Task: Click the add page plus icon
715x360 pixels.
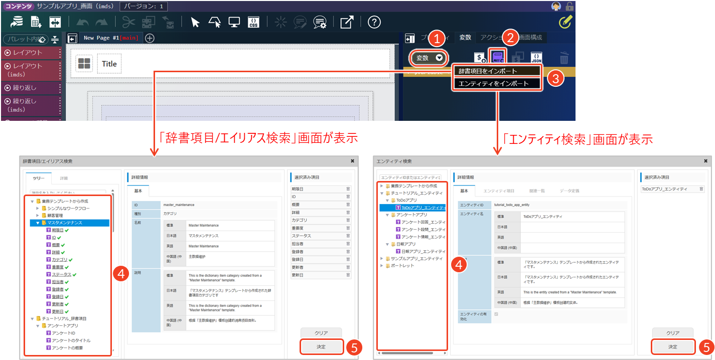Action: (x=150, y=38)
